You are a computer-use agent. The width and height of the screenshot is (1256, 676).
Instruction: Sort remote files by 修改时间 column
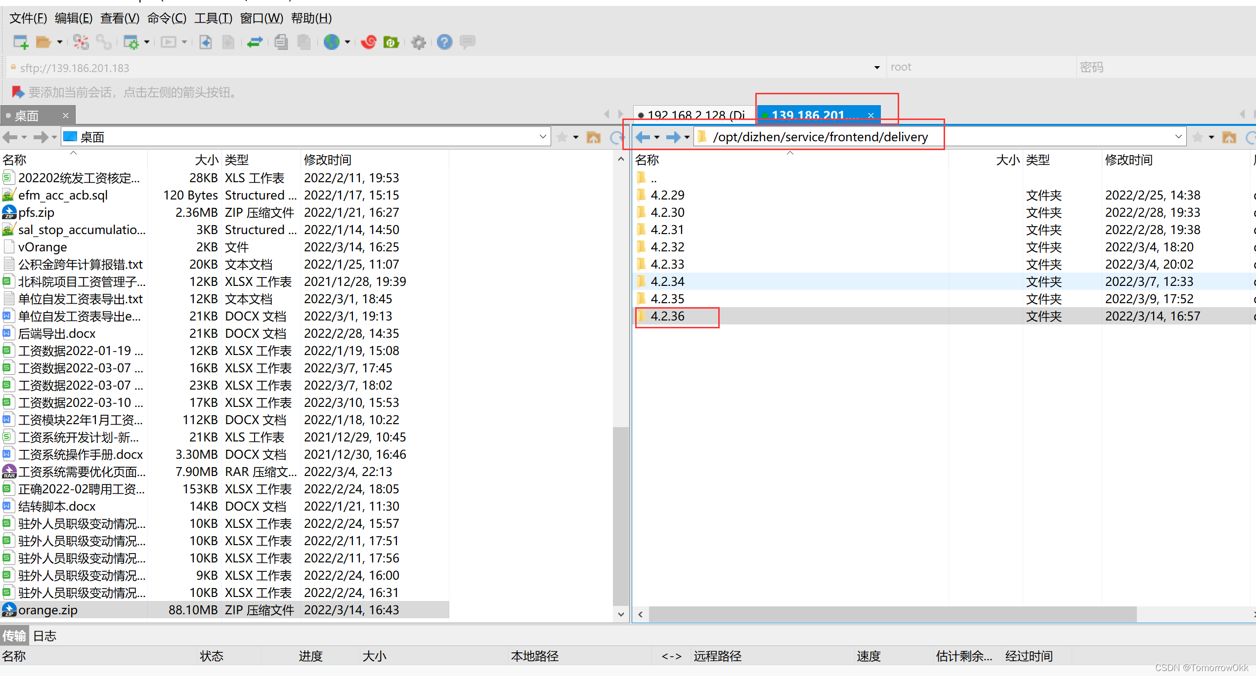click(1128, 159)
